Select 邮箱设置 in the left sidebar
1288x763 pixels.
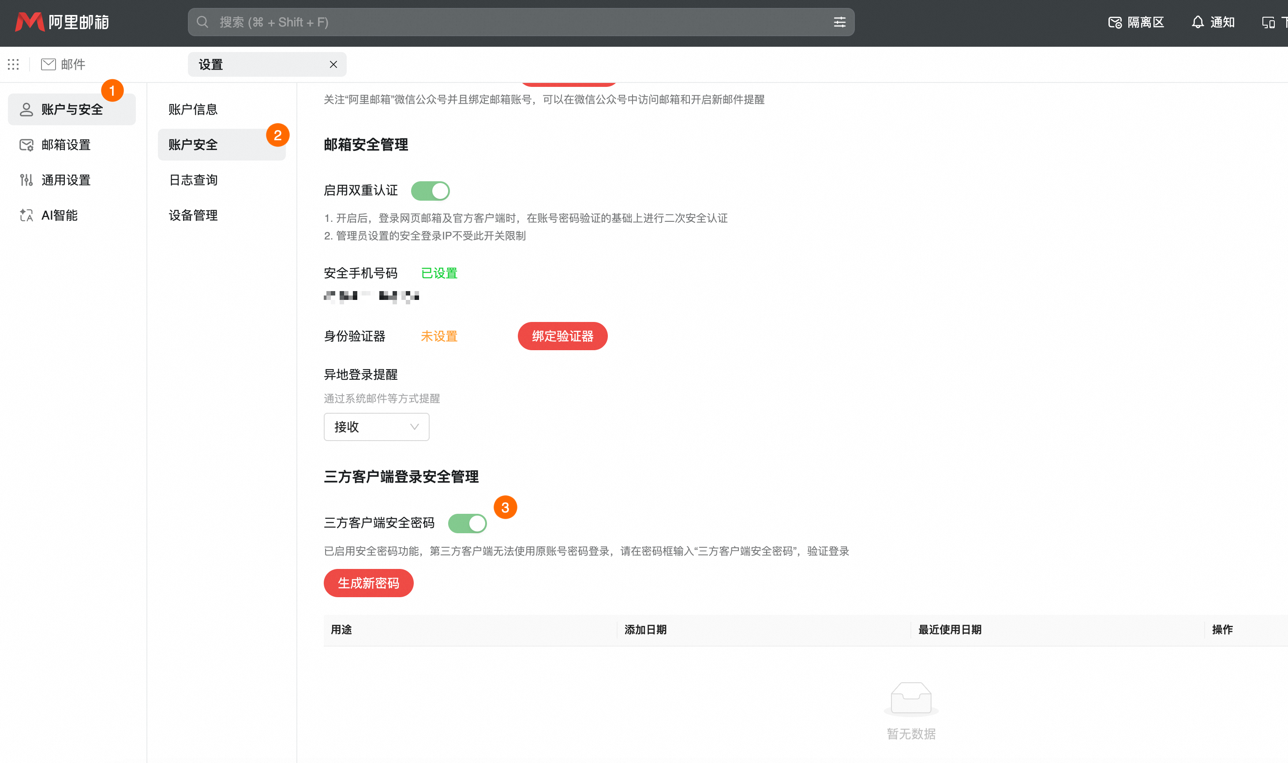click(x=66, y=145)
